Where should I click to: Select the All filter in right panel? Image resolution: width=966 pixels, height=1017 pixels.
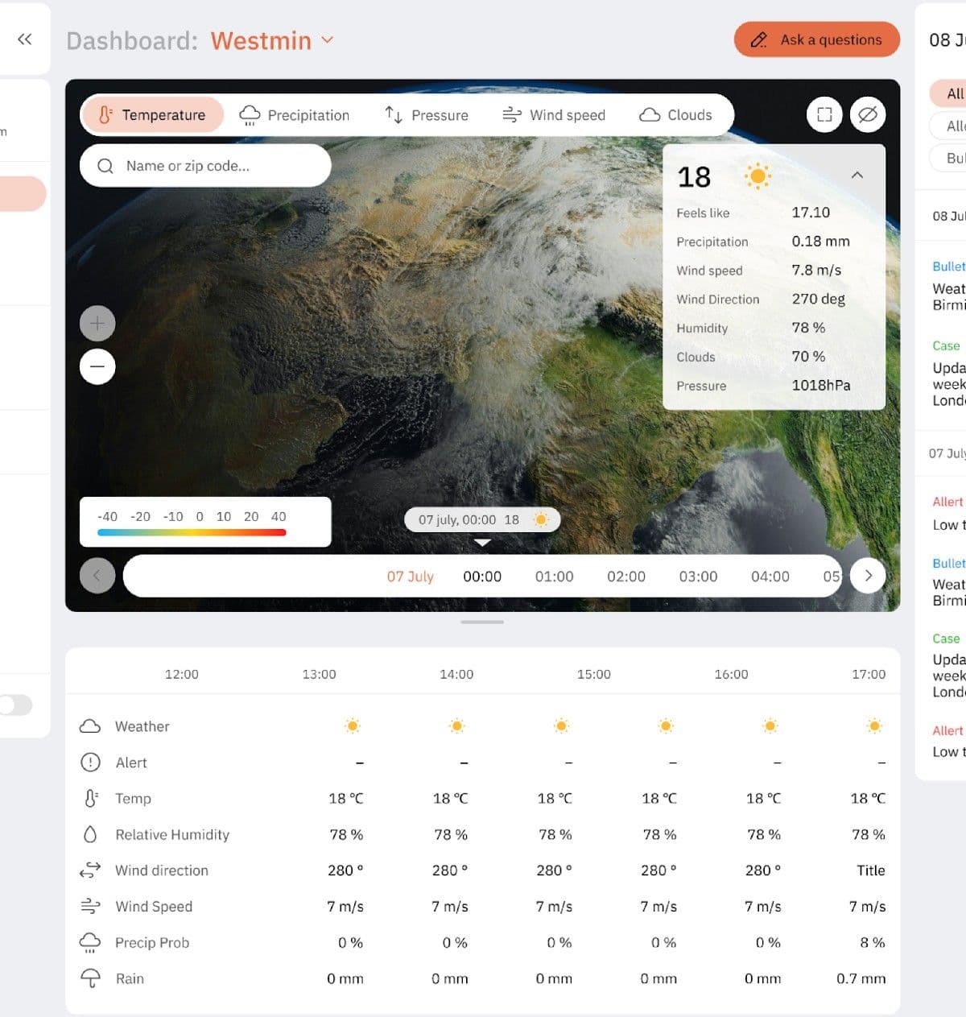pyautogui.click(x=950, y=93)
